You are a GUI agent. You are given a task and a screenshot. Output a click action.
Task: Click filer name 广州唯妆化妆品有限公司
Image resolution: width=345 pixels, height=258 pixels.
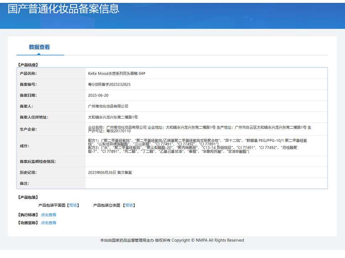[108, 106]
